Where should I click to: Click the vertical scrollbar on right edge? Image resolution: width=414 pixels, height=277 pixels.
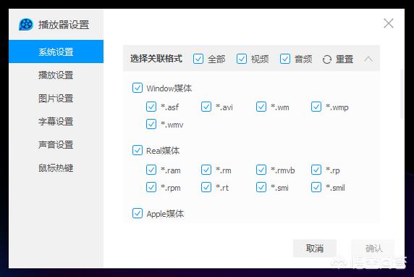coord(402,94)
